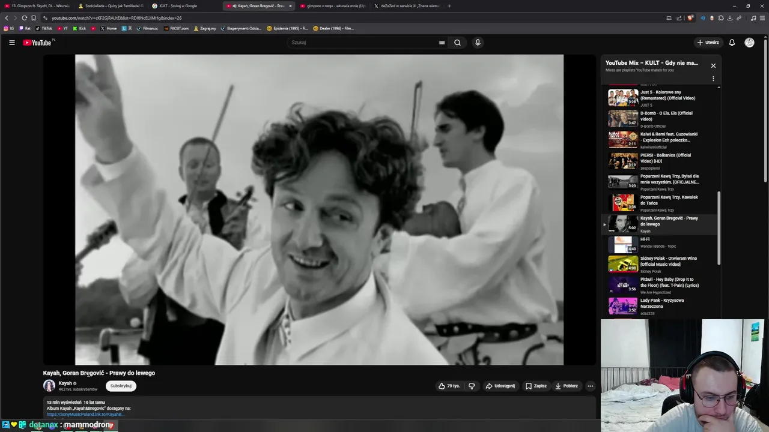Open the Filman.cc bookmark
This screenshot has height=432, width=769.
coord(147,28)
